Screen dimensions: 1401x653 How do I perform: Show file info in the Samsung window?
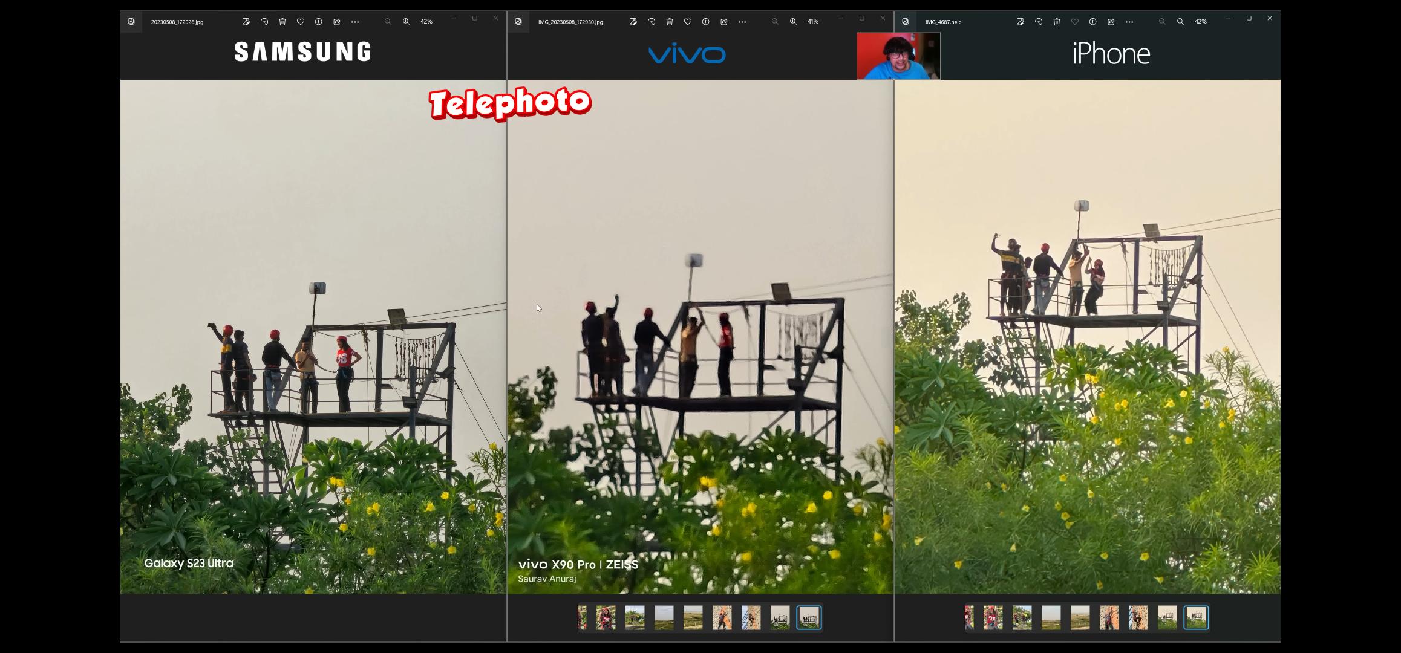(319, 22)
